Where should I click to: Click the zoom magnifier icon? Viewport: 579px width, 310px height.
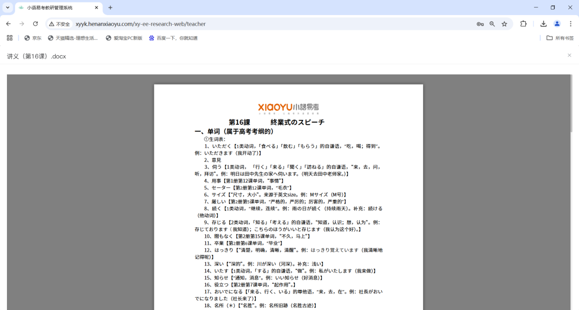pos(492,24)
